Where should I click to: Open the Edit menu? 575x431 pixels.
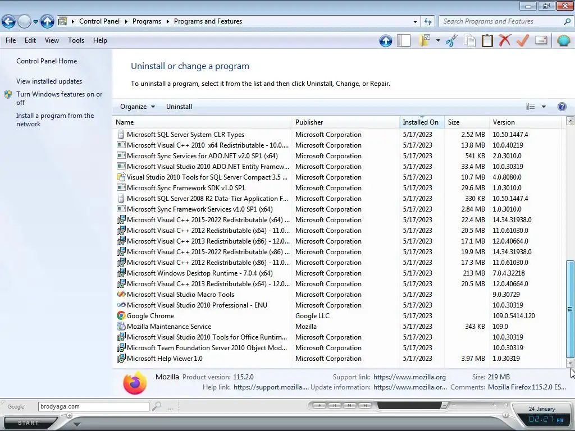tap(30, 40)
